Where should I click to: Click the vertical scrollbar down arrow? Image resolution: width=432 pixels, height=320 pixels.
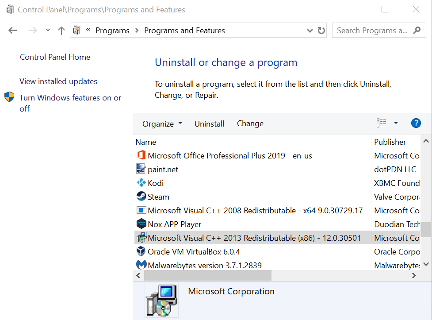click(426, 264)
